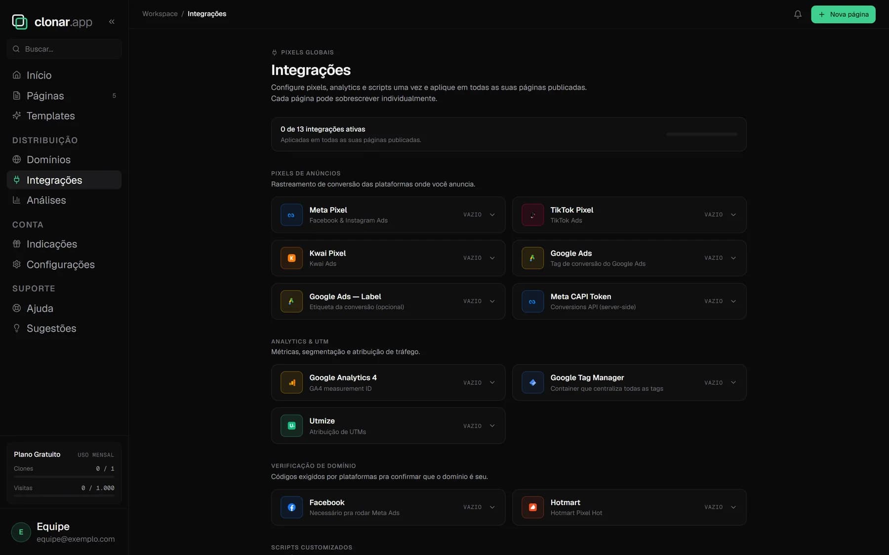
Task: Go to Início in sidebar
Action: point(64,75)
